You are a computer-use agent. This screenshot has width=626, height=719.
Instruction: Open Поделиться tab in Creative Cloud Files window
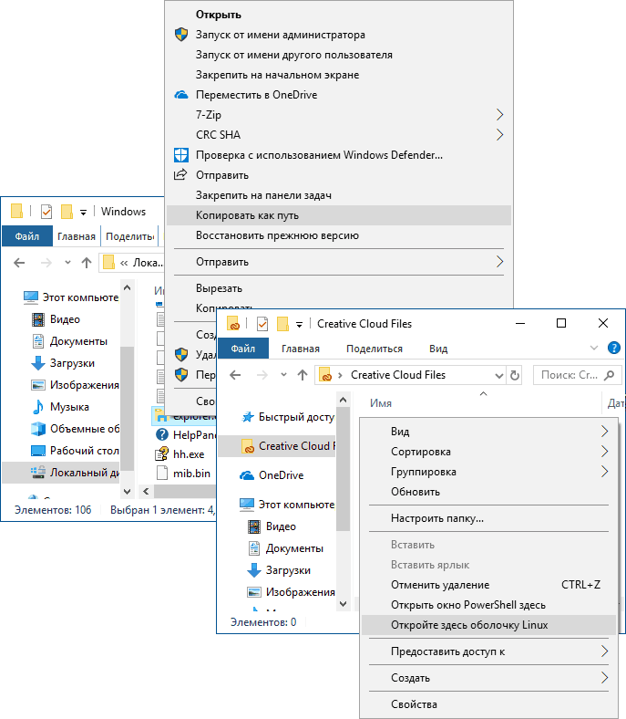375,349
